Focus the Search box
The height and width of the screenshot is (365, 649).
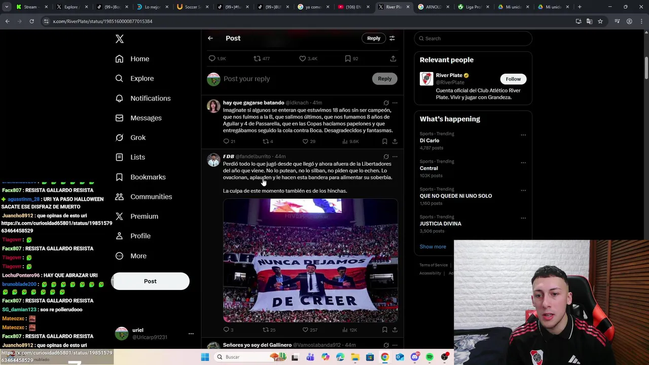pos(473,39)
